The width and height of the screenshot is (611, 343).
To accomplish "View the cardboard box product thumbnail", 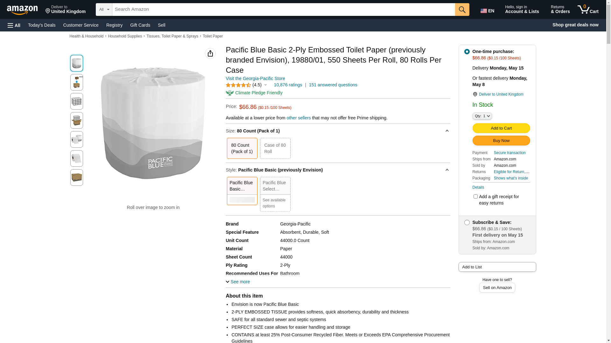I will click(77, 178).
